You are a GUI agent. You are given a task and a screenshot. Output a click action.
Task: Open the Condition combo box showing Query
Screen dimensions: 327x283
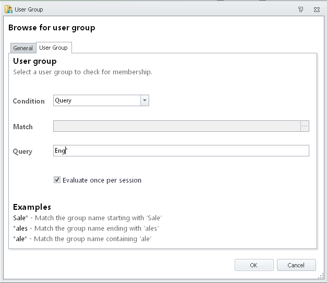[x=101, y=100]
